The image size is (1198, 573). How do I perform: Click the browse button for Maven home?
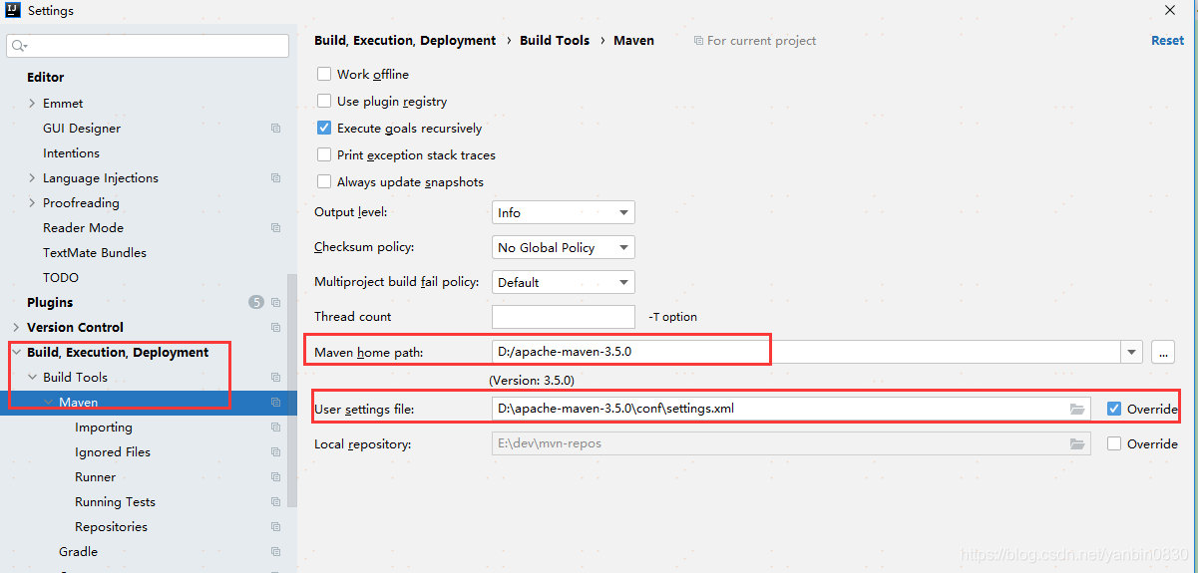tap(1162, 352)
